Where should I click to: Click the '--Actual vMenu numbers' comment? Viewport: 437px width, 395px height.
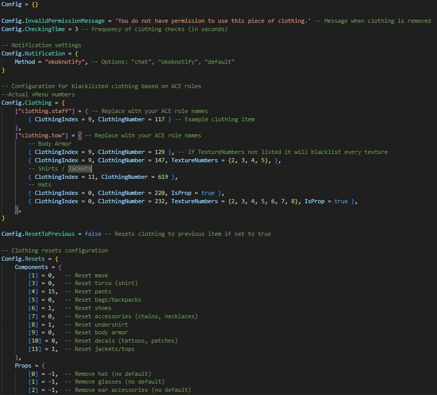[38, 95]
